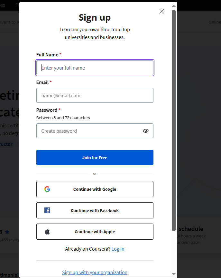Click the Apple logo icon

click(47, 232)
